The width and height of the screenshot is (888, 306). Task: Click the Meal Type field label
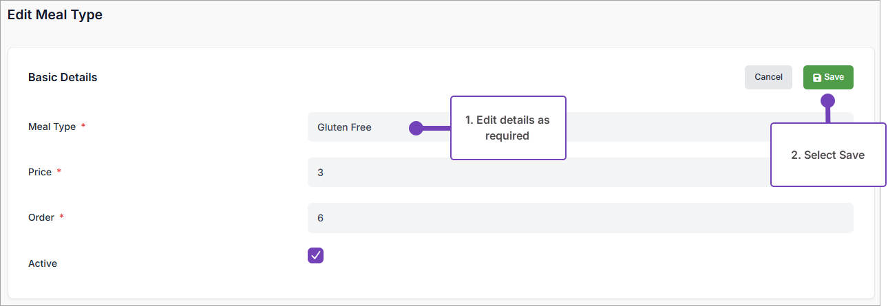click(x=52, y=127)
